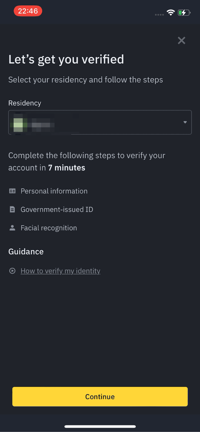Select the Facial recognition step text

click(x=49, y=228)
